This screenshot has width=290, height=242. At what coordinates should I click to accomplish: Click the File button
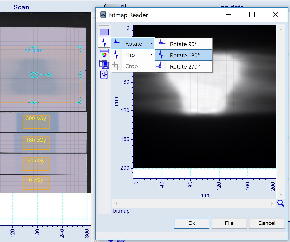(229, 223)
